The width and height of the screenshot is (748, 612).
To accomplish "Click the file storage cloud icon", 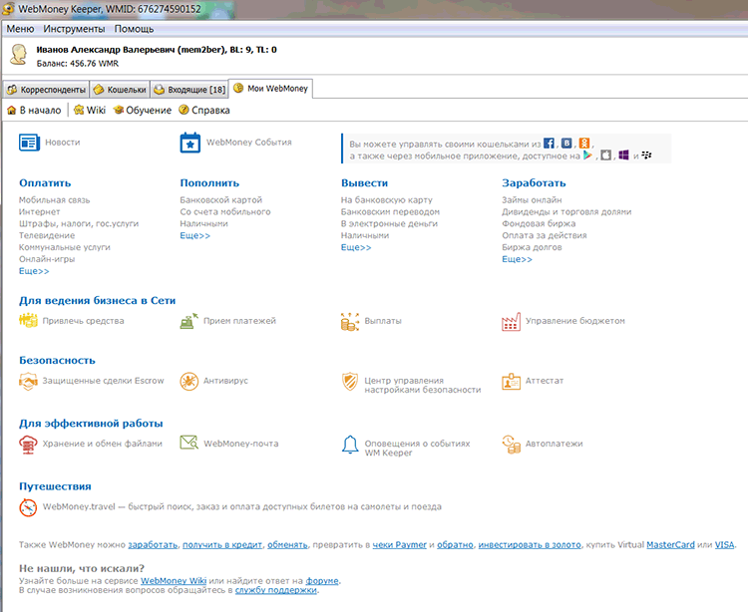I will tap(28, 445).
